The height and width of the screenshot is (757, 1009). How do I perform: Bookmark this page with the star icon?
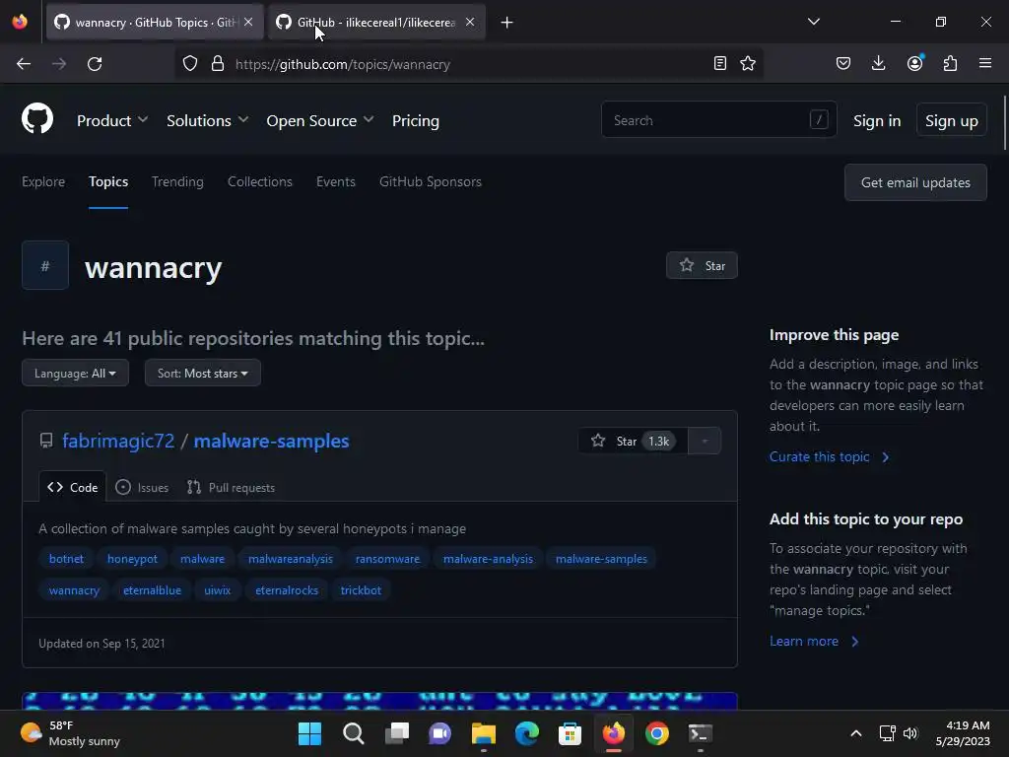tap(748, 63)
